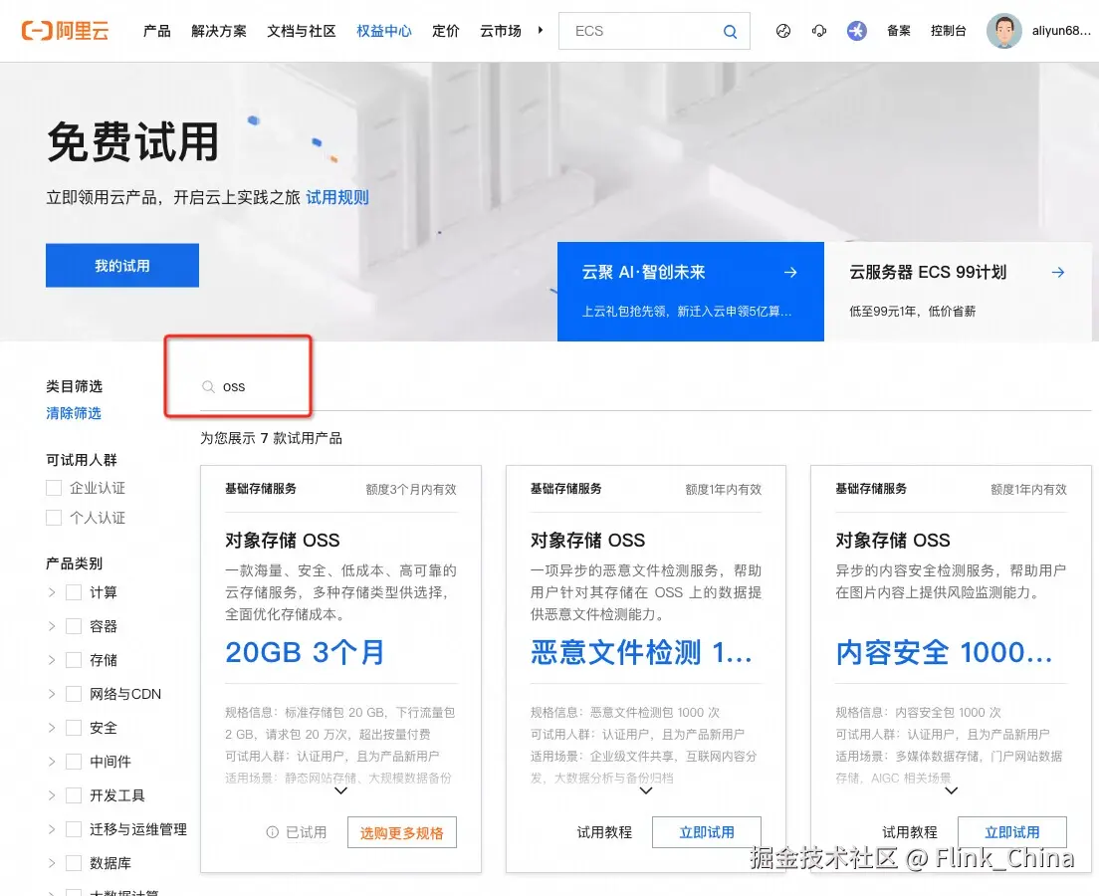This screenshot has width=1099, height=896.
Task: Open the 产品 menu
Action: click(x=157, y=31)
